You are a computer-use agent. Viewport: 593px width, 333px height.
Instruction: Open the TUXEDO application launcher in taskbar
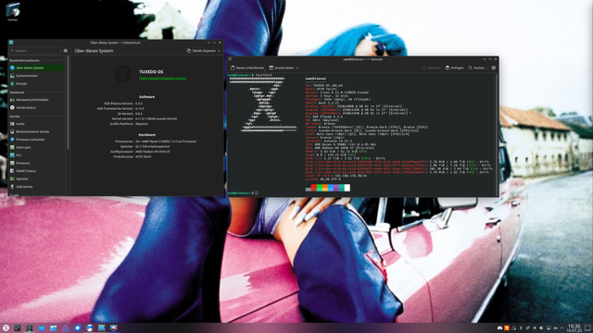(6, 328)
